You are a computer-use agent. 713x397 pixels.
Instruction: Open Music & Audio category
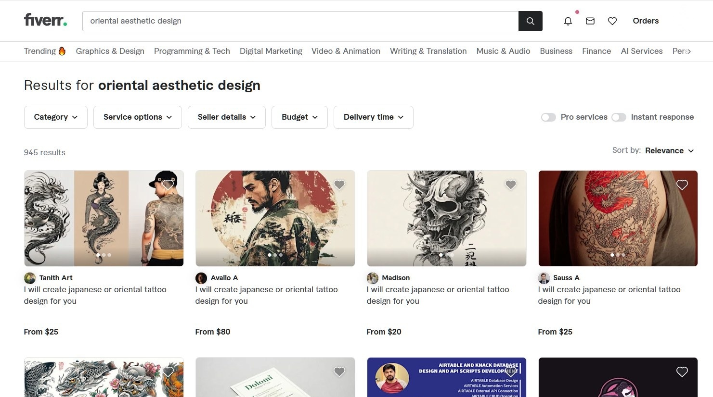(x=503, y=51)
